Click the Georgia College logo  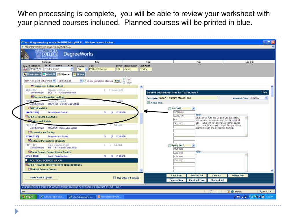pos(47,54)
